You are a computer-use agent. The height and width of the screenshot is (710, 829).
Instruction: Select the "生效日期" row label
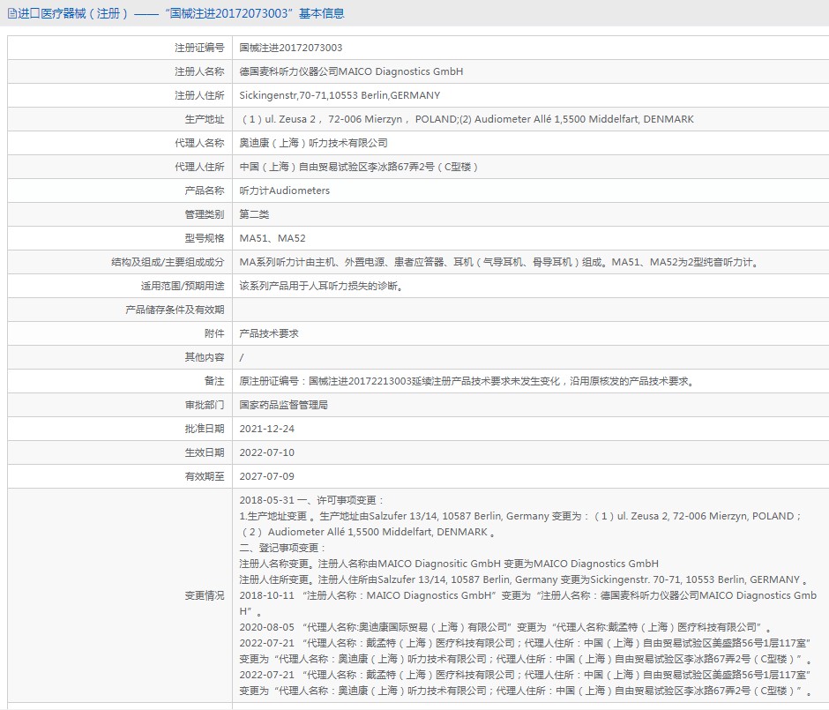coord(205,452)
